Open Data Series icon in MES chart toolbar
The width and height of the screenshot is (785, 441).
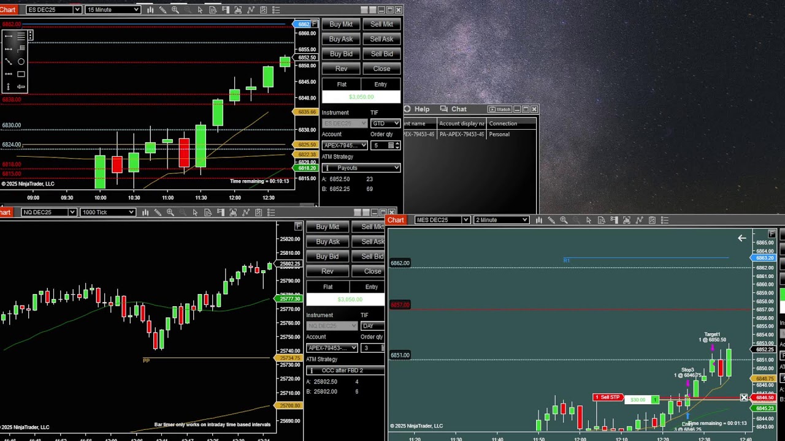tap(627, 220)
